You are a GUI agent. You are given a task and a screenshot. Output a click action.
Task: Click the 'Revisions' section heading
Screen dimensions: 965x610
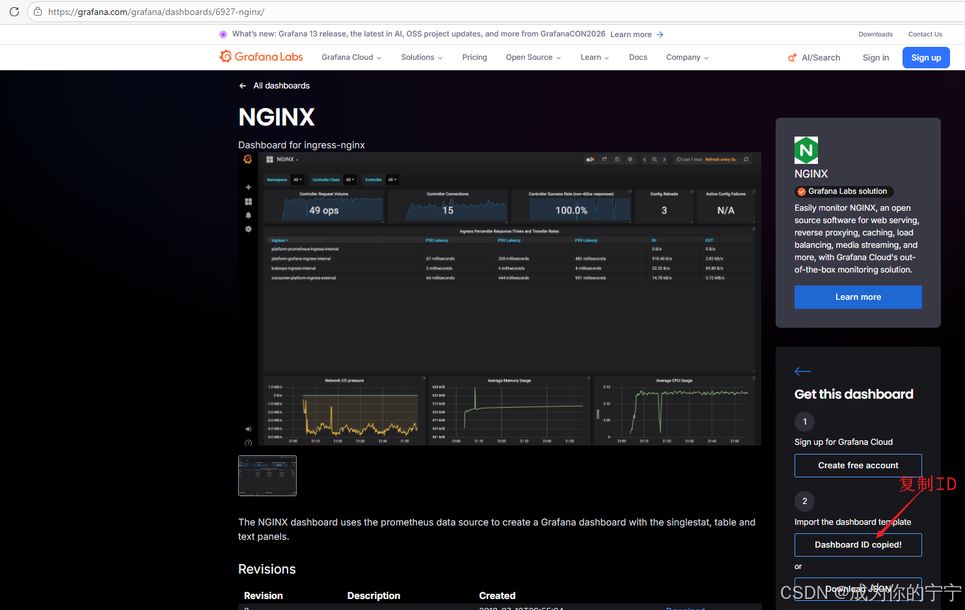[x=267, y=569]
